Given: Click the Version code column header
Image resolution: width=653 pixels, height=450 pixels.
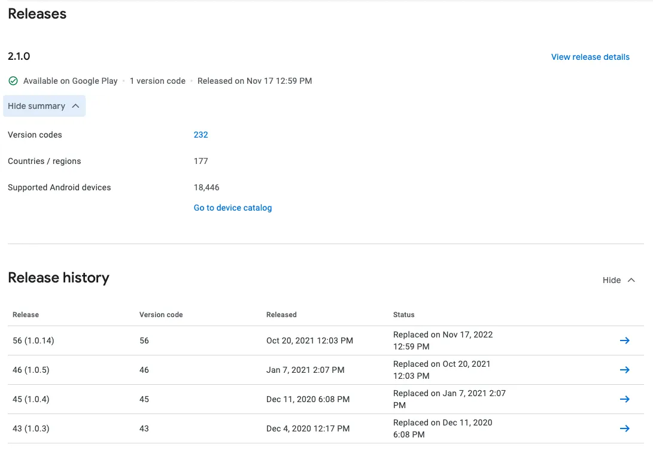Looking at the screenshot, I should 161,314.
